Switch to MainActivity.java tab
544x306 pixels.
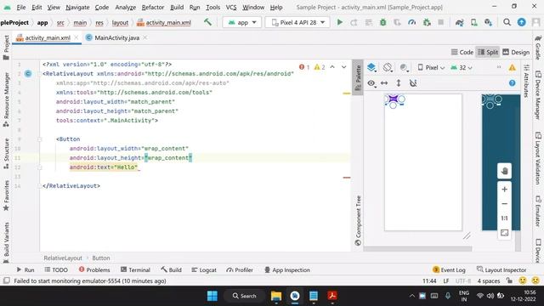tap(116, 37)
